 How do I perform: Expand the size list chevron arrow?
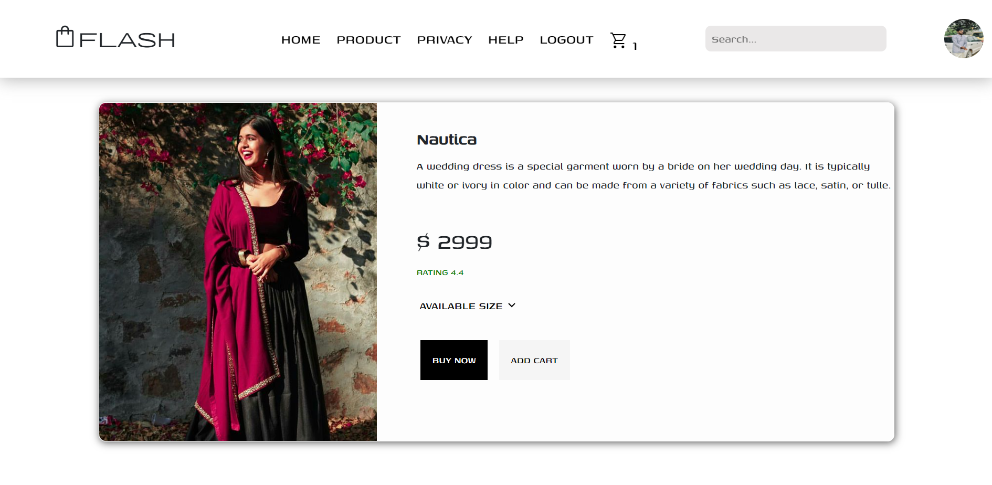click(x=512, y=305)
